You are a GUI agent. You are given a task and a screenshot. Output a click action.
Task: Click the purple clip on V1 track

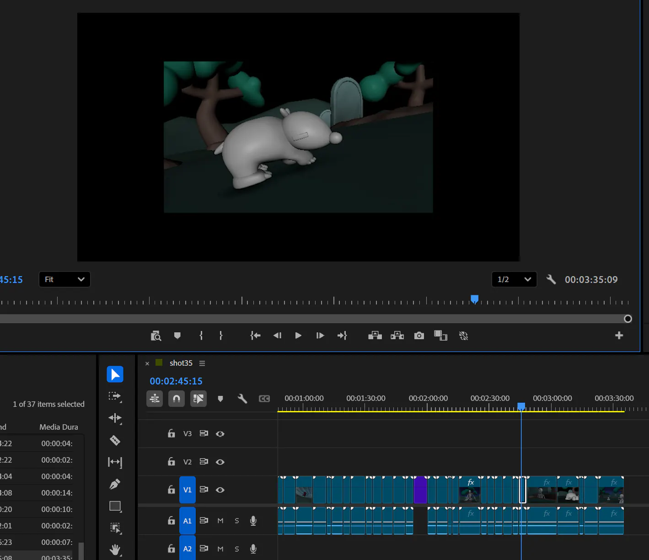coord(420,490)
